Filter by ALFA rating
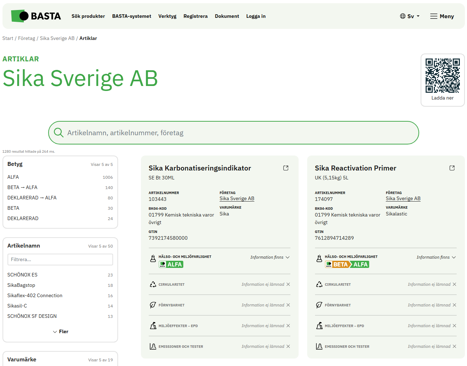 [13, 177]
